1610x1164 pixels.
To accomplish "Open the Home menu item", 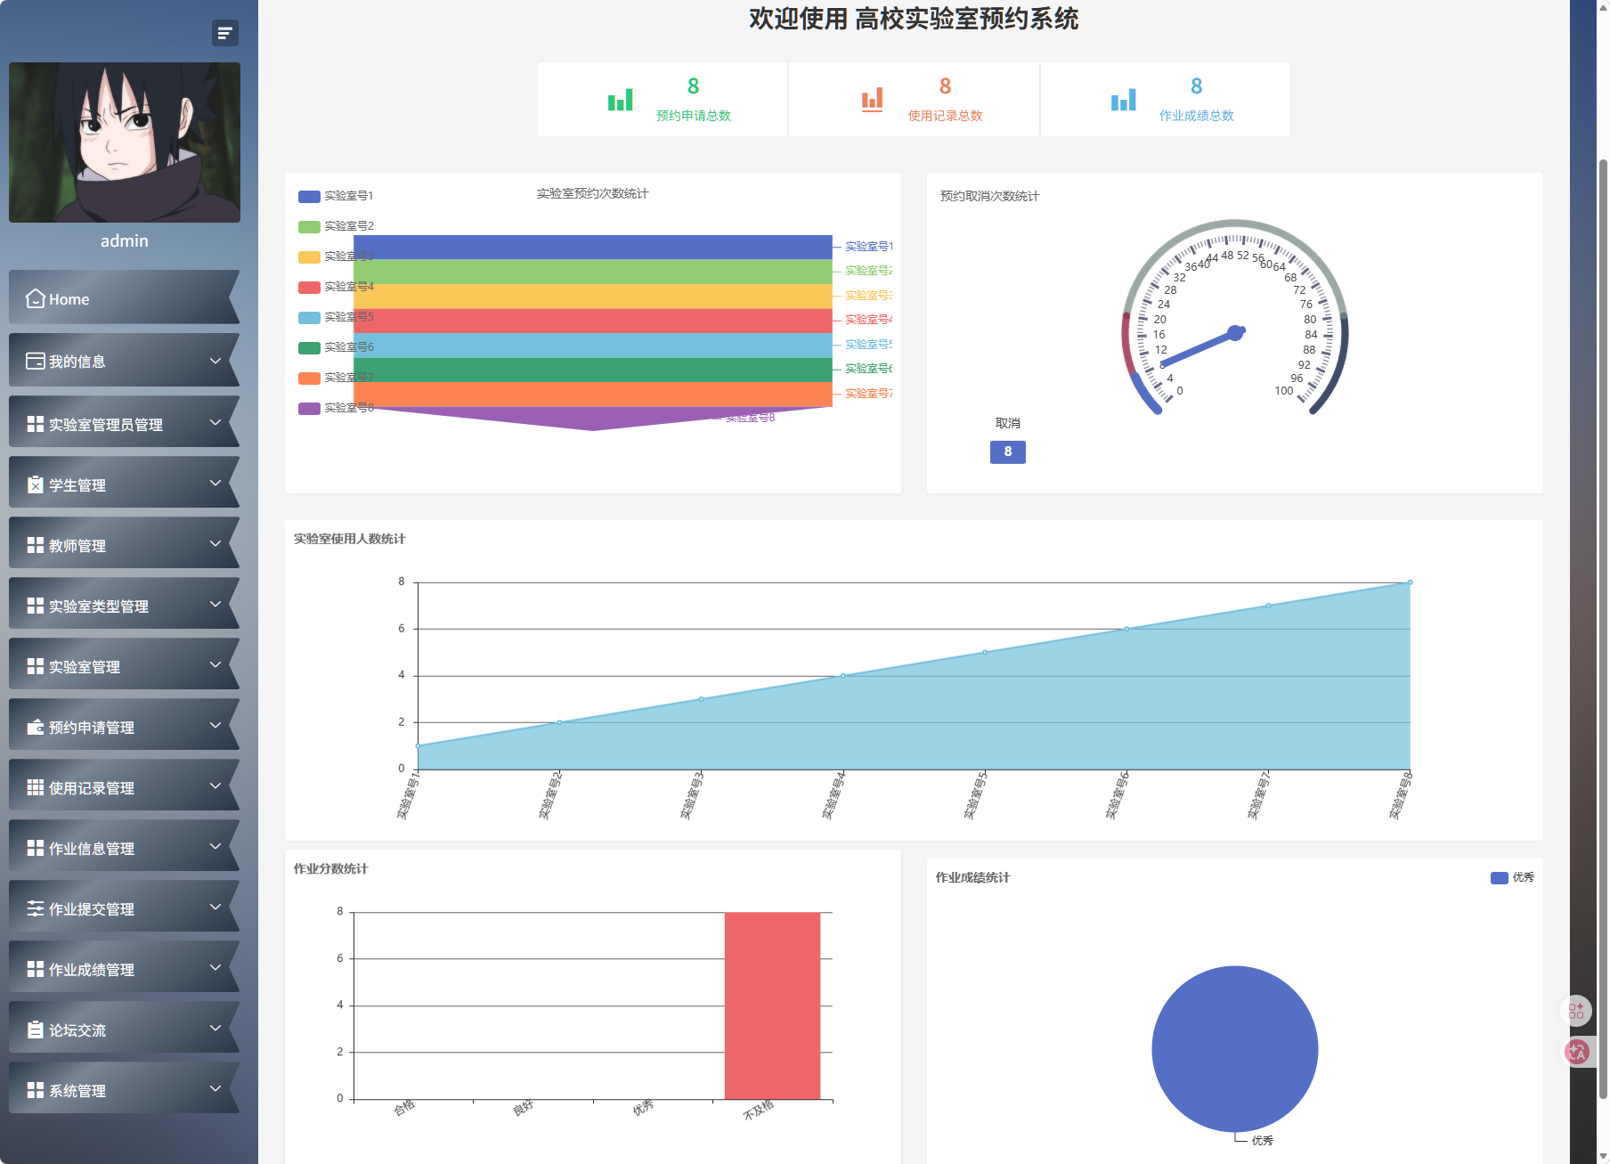I will (x=125, y=297).
